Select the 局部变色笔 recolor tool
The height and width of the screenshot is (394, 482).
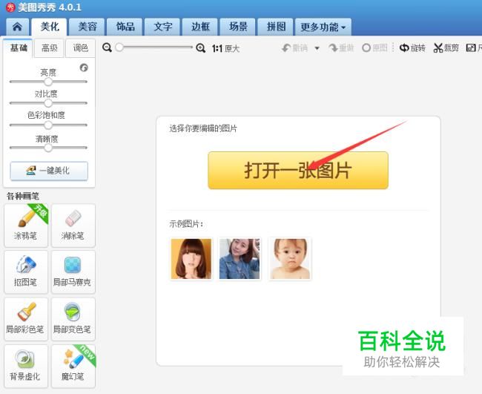point(73,319)
